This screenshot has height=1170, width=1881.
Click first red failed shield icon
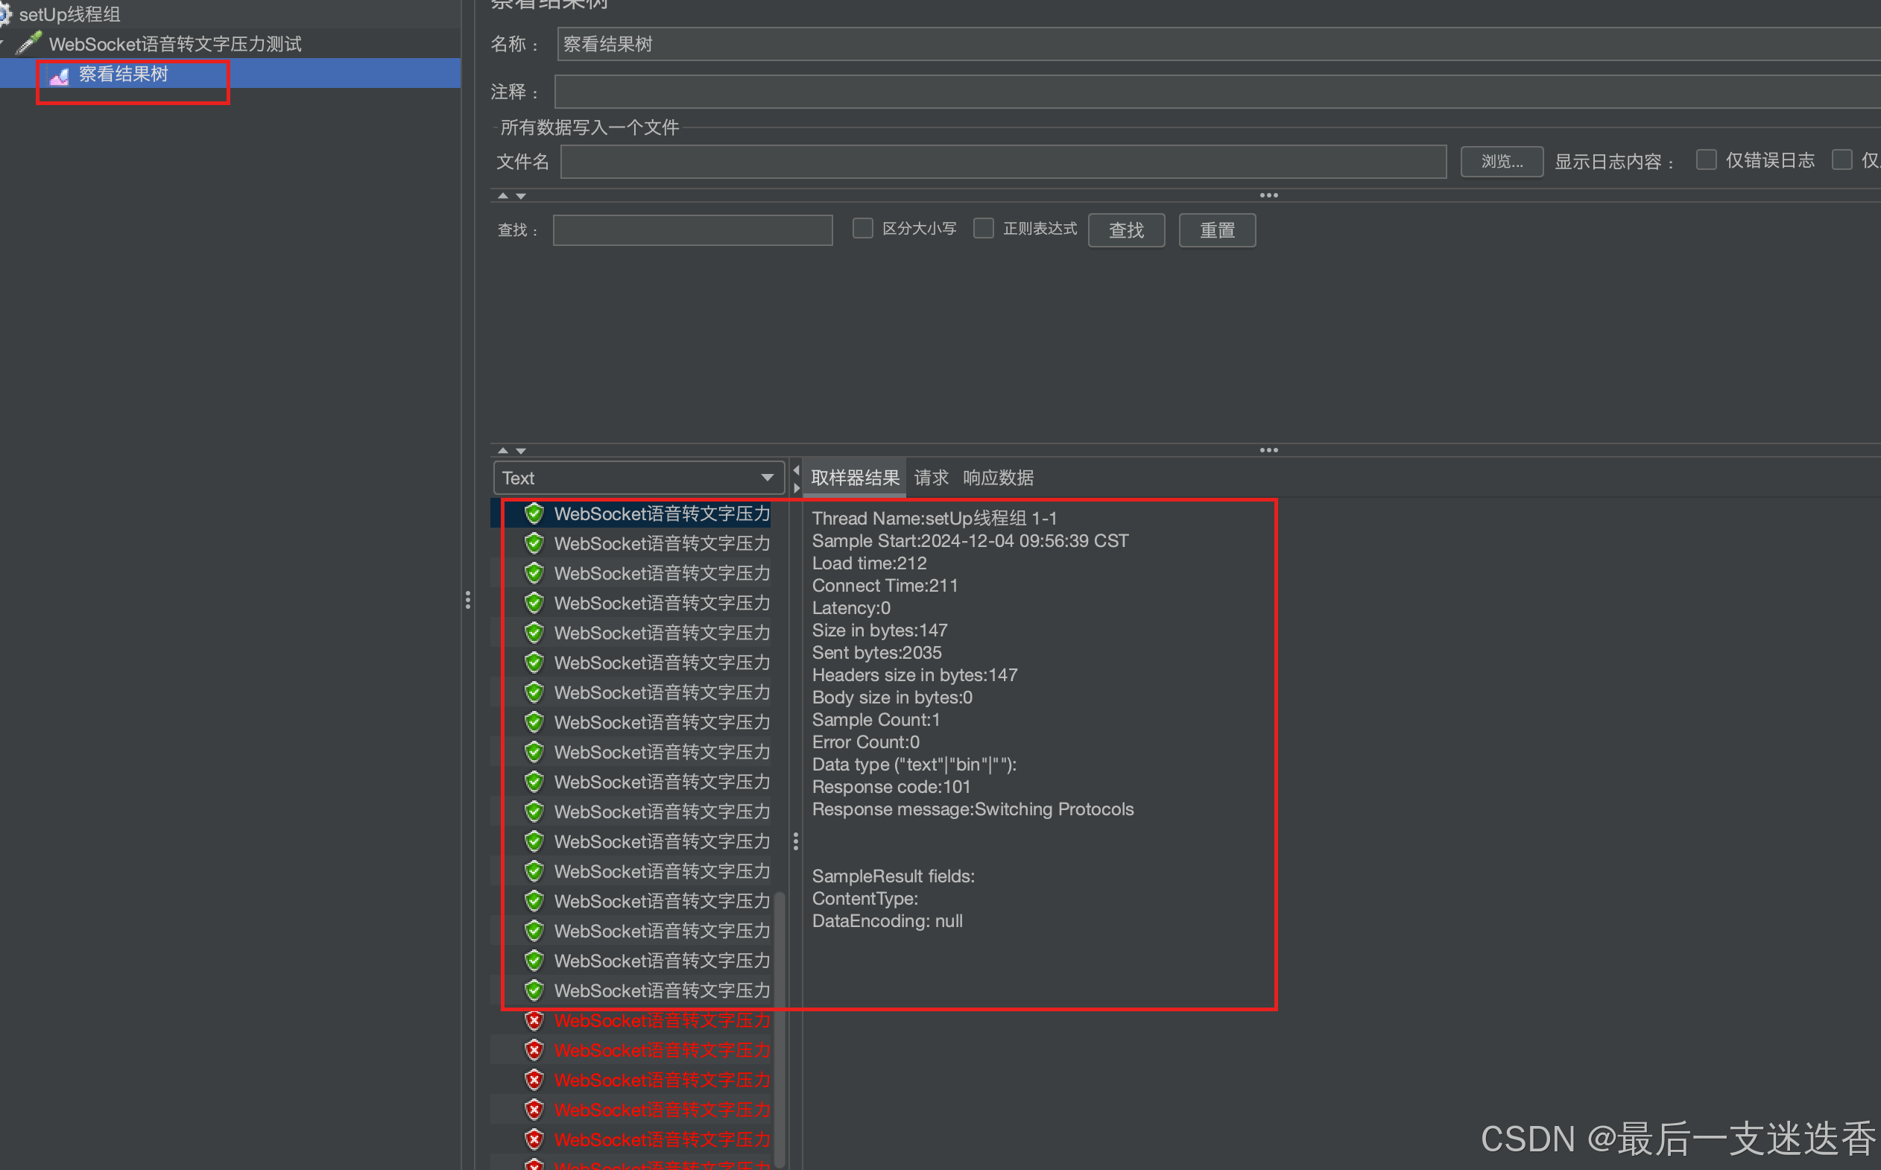tap(534, 1021)
